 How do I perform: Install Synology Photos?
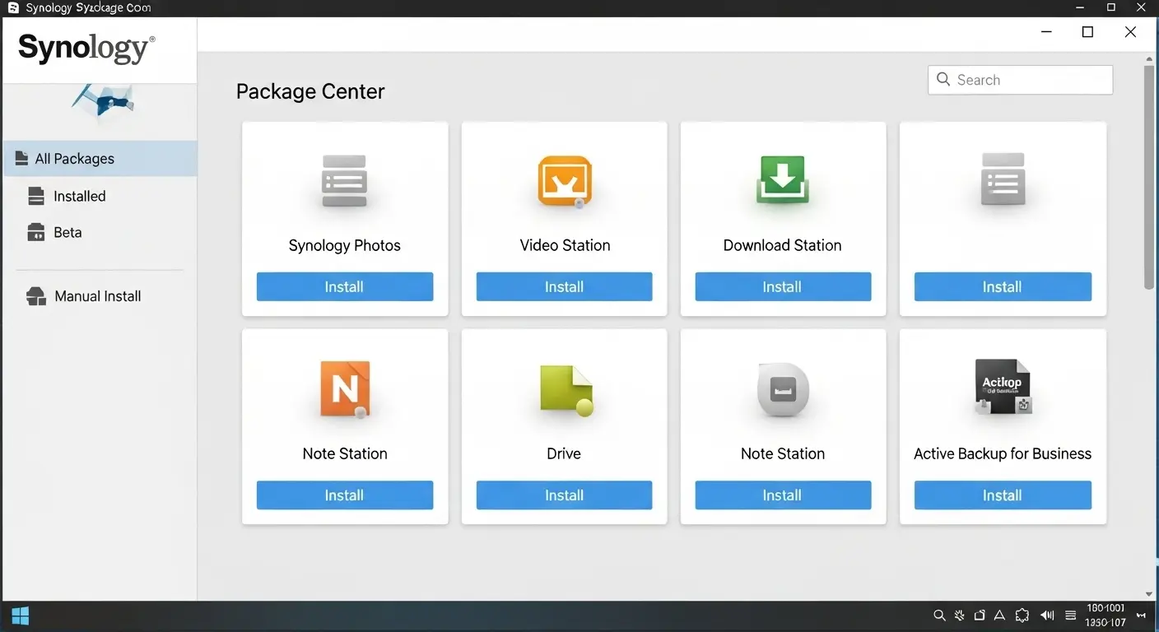[345, 286]
